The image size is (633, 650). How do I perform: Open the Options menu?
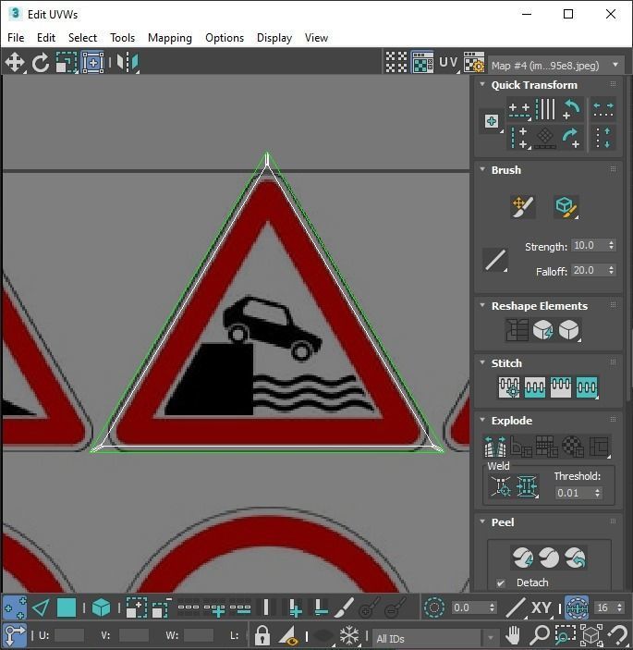[225, 38]
